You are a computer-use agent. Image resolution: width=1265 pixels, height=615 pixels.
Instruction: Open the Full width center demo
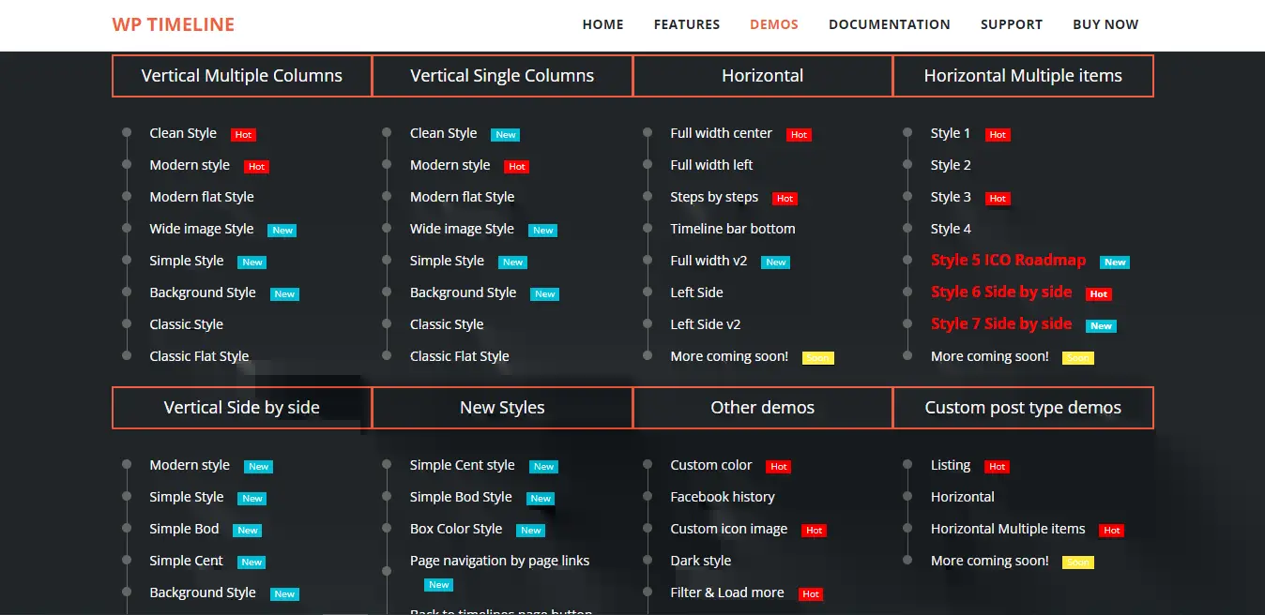pyautogui.click(x=721, y=133)
